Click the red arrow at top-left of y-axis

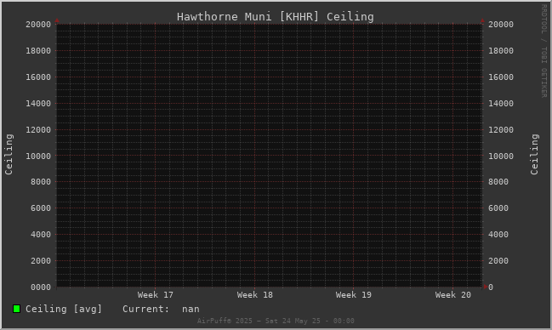(57, 20)
